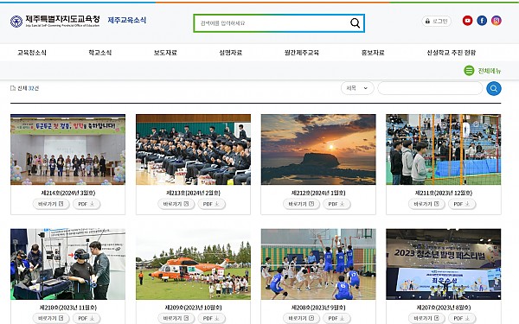519x324 pixels.
Task: Open the green 전체메뉴 hamburger icon
Action: coord(469,71)
